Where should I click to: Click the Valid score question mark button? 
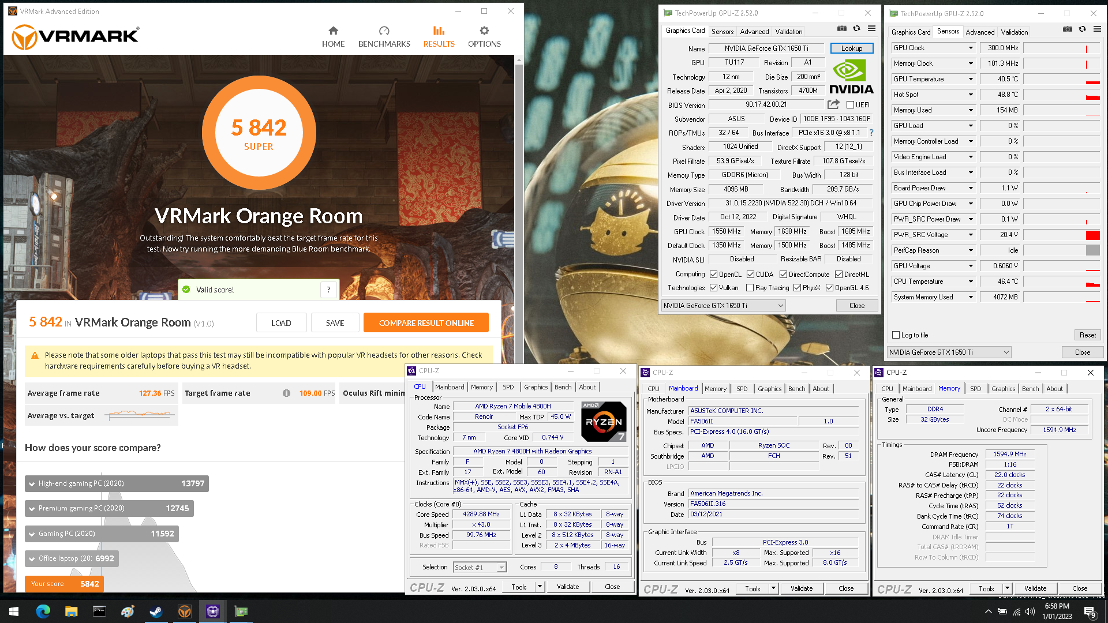[x=328, y=290]
